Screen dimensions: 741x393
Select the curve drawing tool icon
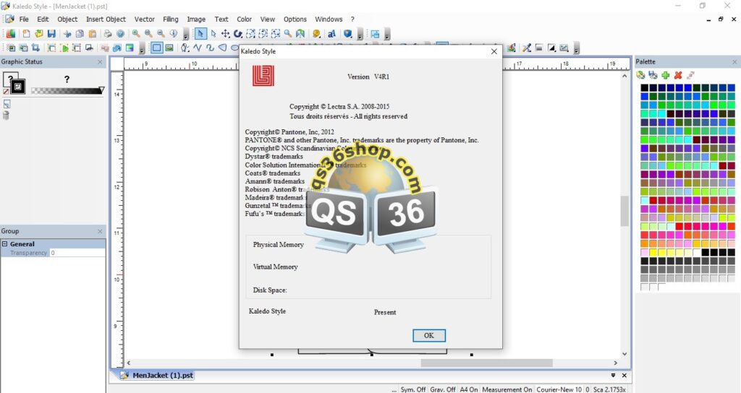[210, 48]
